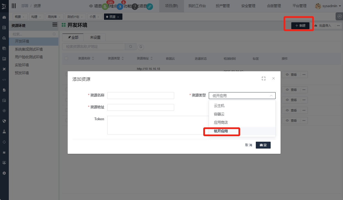Click the magnifier search button for resources
This screenshot has width=343, height=200.
[131, 47]
